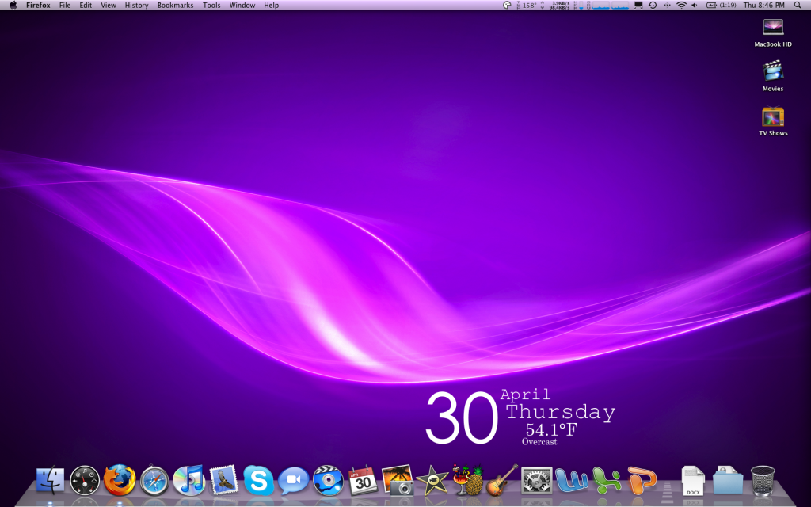Click the large 30 date widget
811x507 pixels.
461,417
